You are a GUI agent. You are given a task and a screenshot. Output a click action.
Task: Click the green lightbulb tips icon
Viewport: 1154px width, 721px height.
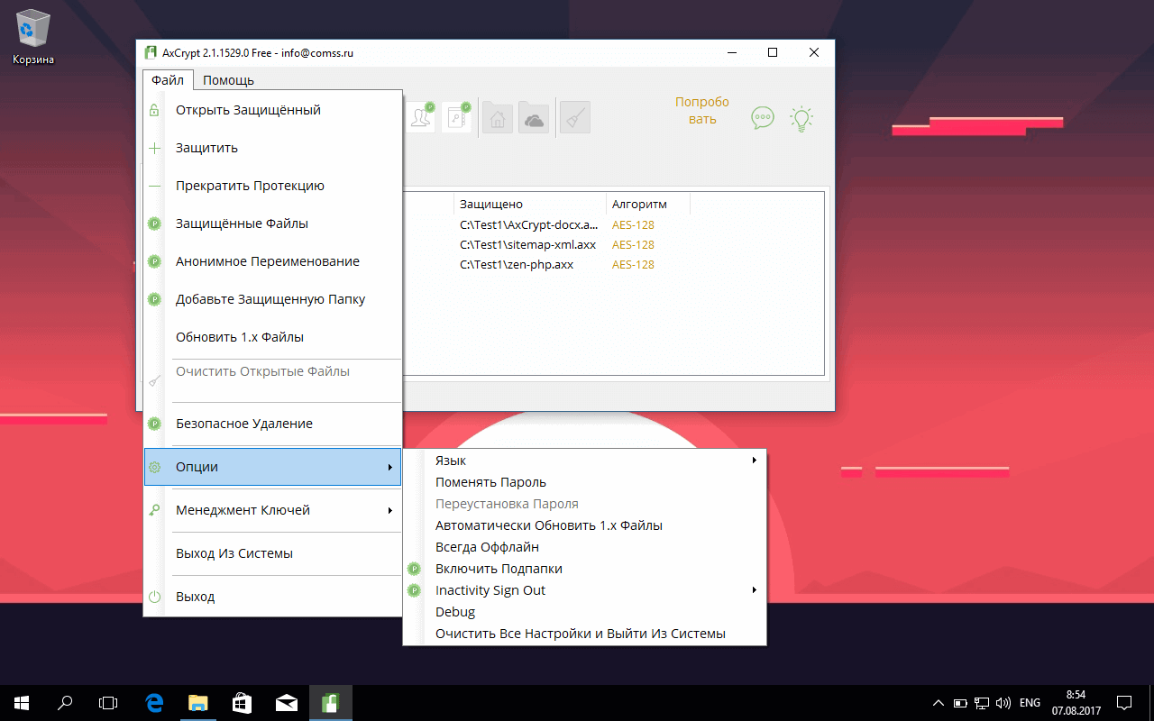pyautogui.click(x=801, y=118)
